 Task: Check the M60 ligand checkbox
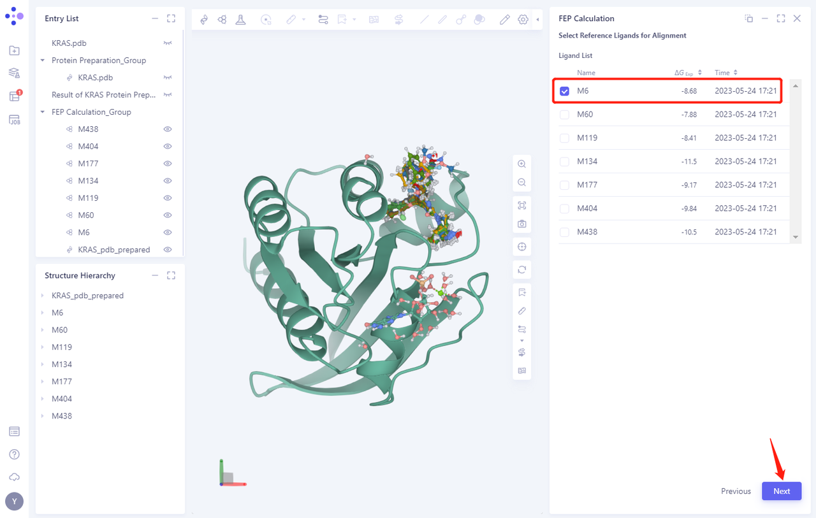564,115
